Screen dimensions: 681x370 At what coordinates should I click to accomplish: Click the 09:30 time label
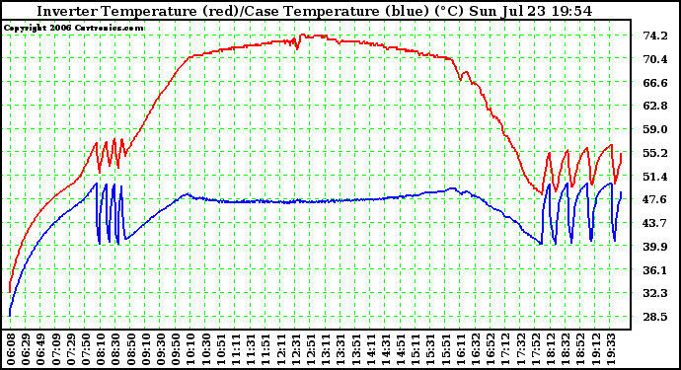pyautogui.click(x=161, y=349)
